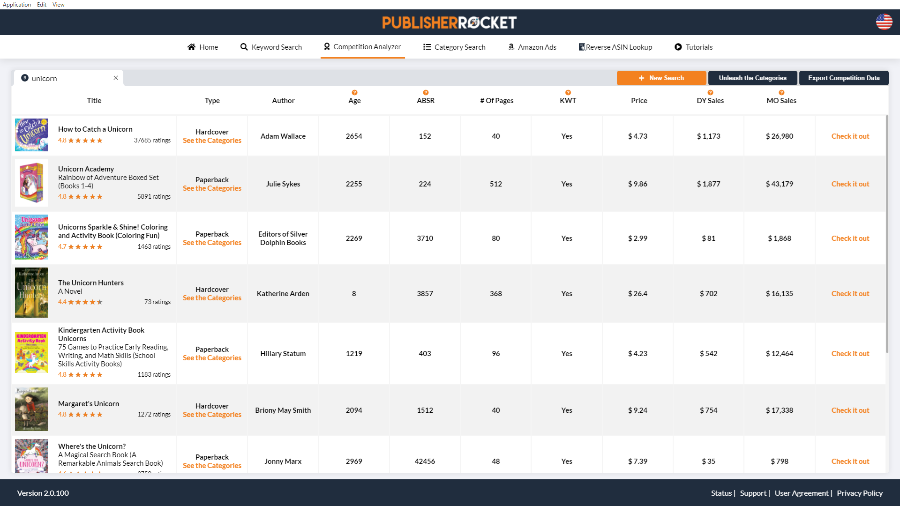The height and width of the screenshot is (506, 900).
Task: Open the Application menu
Action: pos(17,5)
